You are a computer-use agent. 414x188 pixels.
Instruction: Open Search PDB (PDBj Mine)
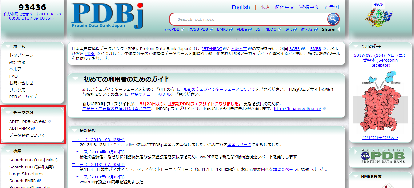33,160
